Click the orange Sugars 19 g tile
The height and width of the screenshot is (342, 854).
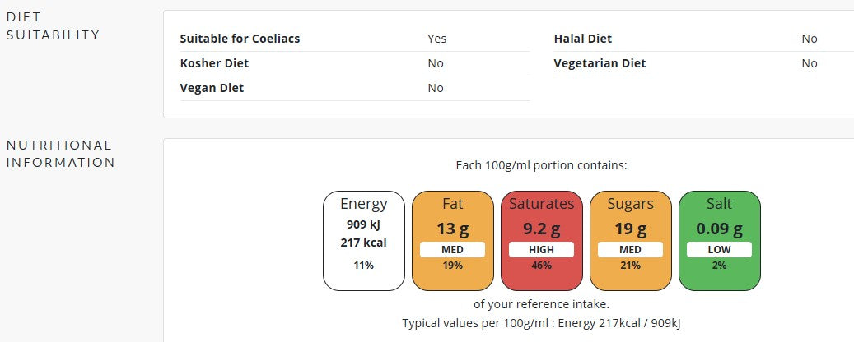coord(630,240)
